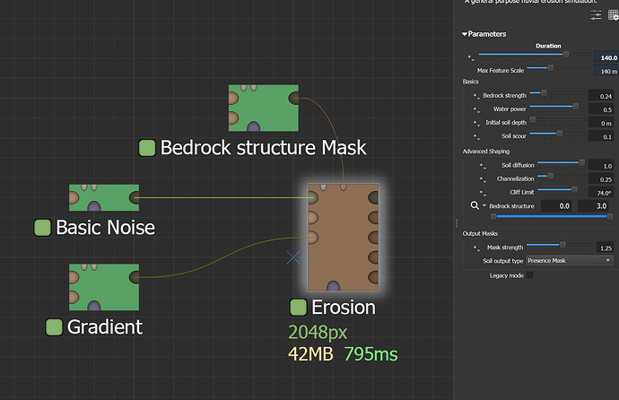Click the Initial soil depth slider handle
619x400 pixels.
(x=533, y=119)
